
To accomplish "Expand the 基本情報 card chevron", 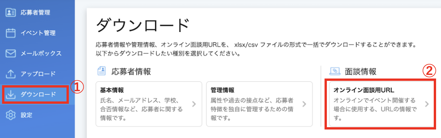I will 194,104.
